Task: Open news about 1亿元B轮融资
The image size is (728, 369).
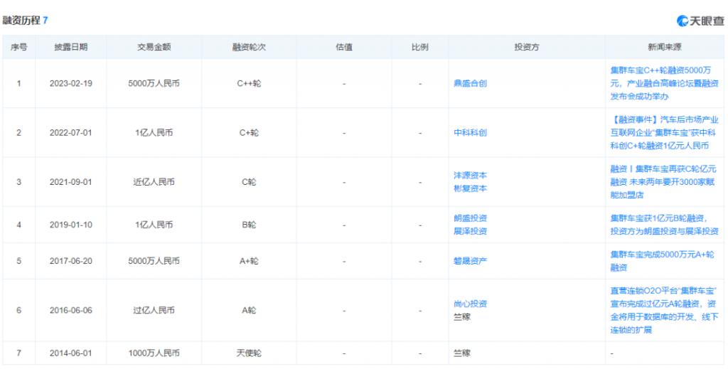Action: coord(664,225)
